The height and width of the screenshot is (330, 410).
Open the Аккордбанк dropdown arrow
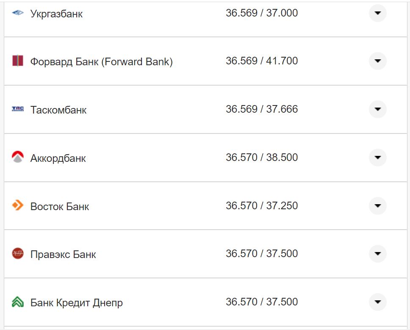click(x=377, y=158)
